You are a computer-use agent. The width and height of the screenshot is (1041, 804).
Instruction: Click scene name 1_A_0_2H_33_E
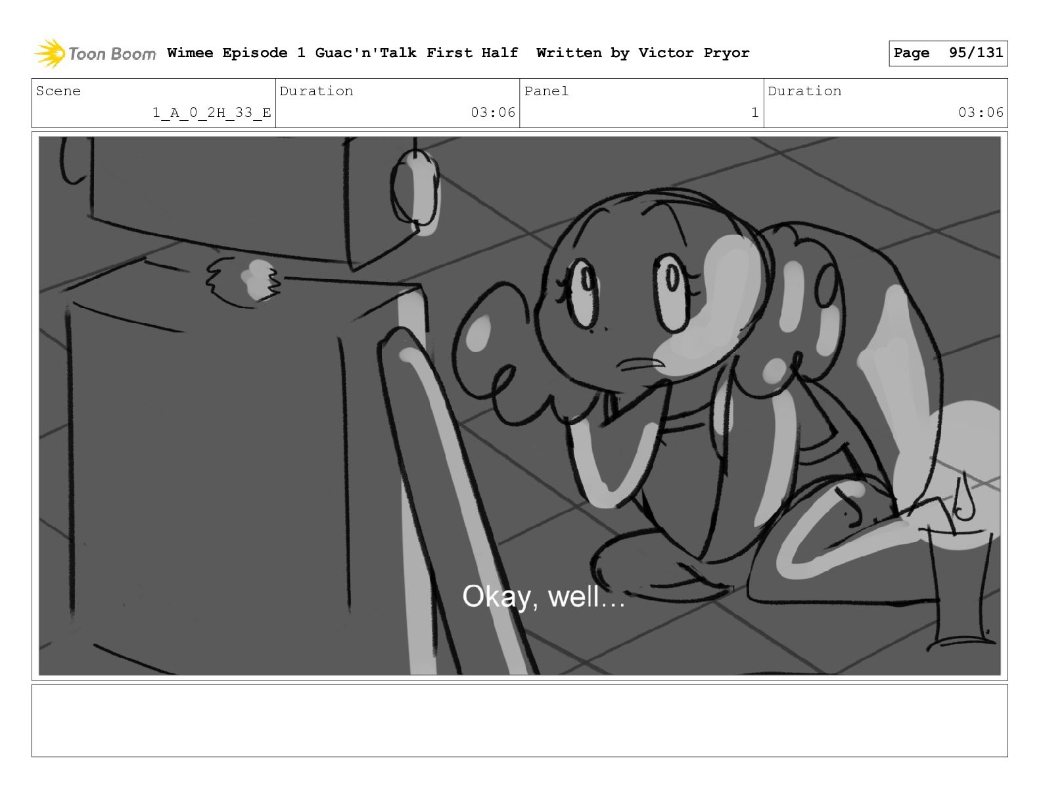coord(212,112)
